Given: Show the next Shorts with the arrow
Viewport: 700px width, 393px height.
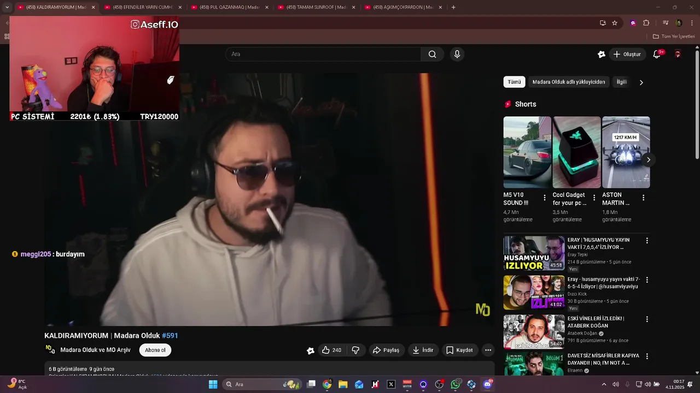Looking at the screenshot, I should pos(649,160).
